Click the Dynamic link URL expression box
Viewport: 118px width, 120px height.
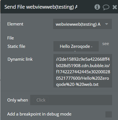(83, 71)
